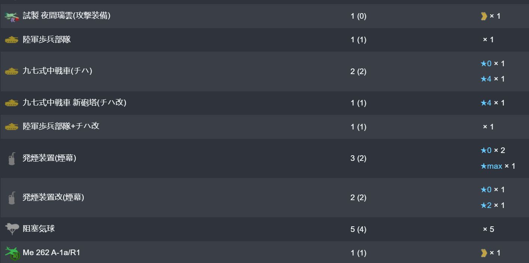Select the Me 262 A-1a/R1 name
This screenshot has height=263, width=529.
52,253
